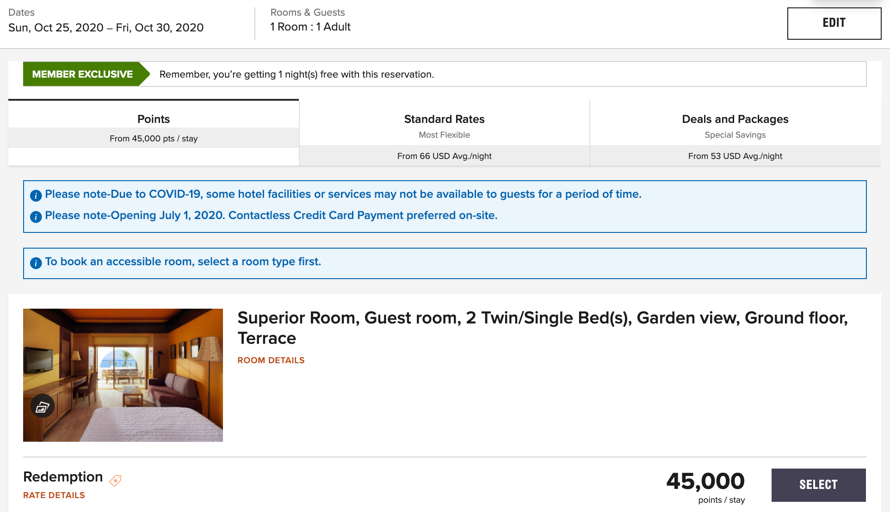
Task: Open the Deals and Packages tab
Action: click(x=735, y=133)
